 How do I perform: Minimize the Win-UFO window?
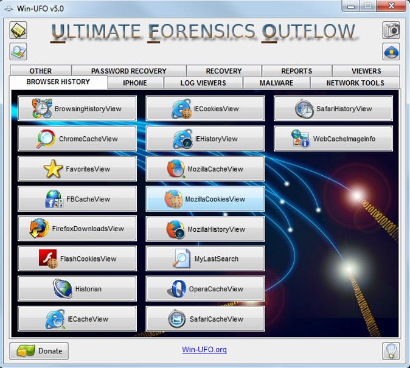tap(351, 5)
